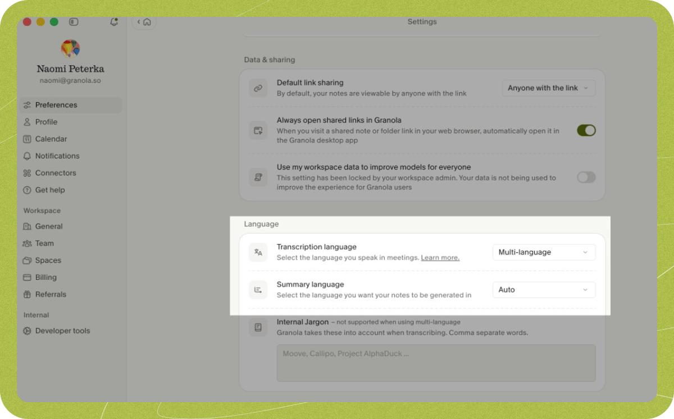This screenshot has width=674, height=419.
Task: Open the Referrals page
Action: click(x=71, y=294)
